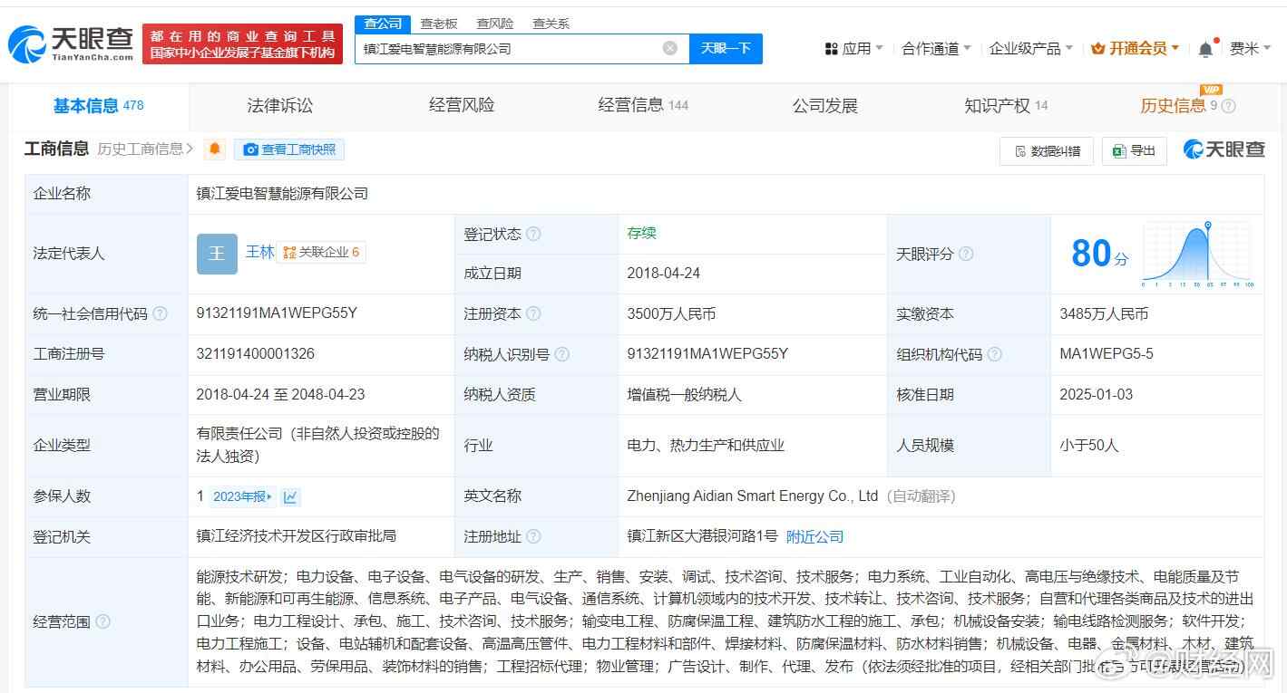Switch to the 法律诉讼 tab

tap(279, 106)
